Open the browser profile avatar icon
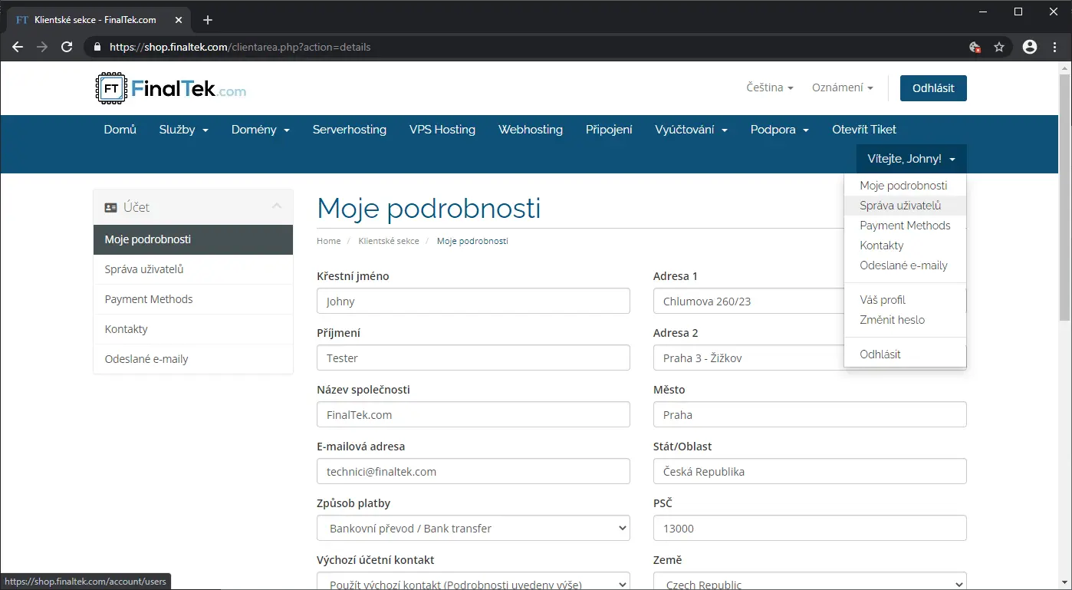Viewport: 1072px width, 590px height. coord(1030,47)
